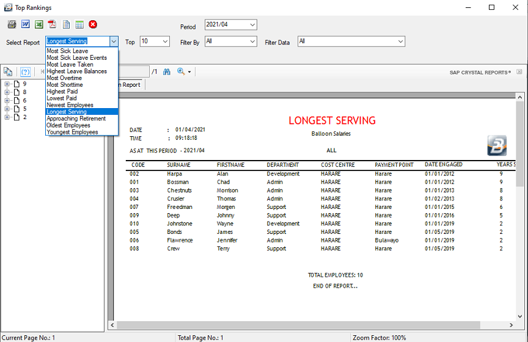Expand group tree node 9
The width and height of the screenshot is (528, 342).
(x=7, y=84)
